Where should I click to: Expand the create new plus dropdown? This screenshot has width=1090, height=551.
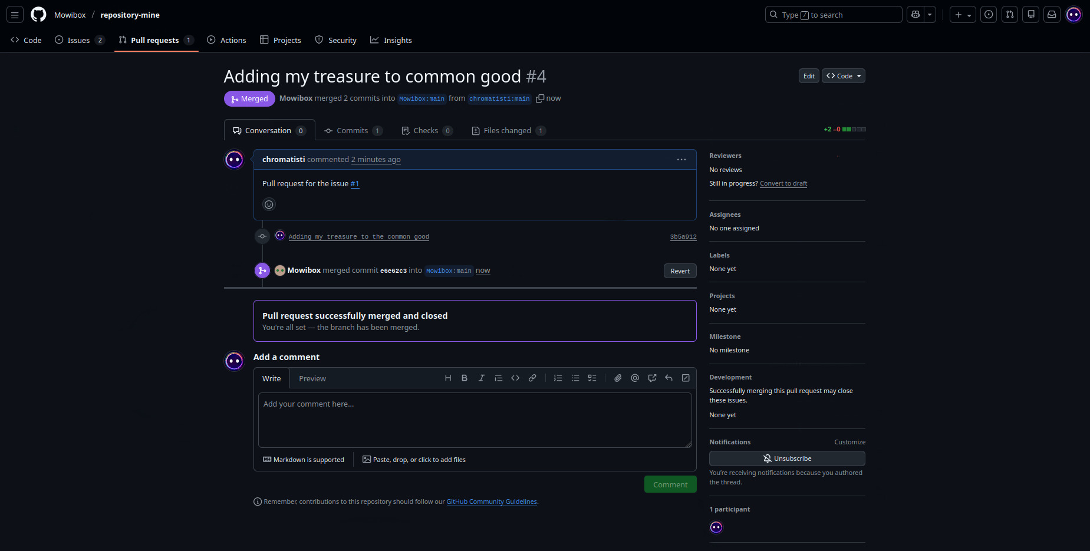tap(963, 15)
